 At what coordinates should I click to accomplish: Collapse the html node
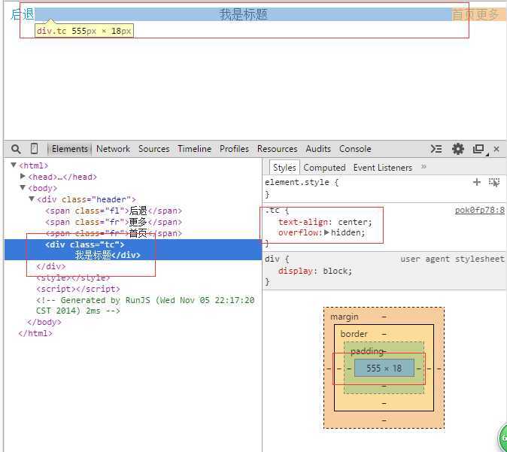pyautogui.click(x=14, y=165)
